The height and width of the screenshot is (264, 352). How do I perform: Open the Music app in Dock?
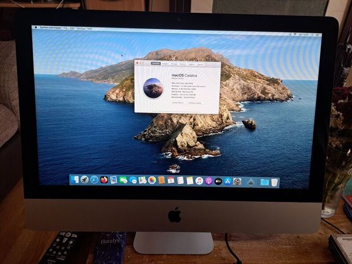click(199, 181)
